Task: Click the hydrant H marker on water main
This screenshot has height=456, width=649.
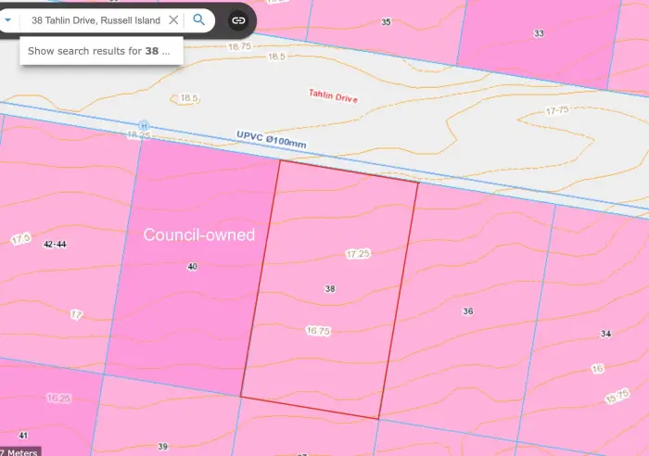Action: click(x=143, y=125)
